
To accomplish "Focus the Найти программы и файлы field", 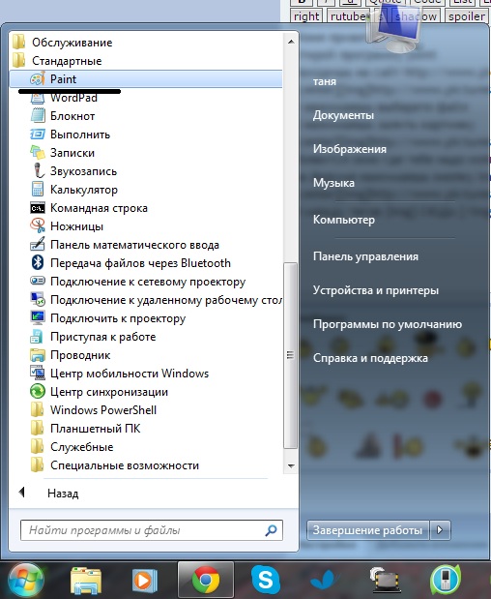I will coord(152,530).
